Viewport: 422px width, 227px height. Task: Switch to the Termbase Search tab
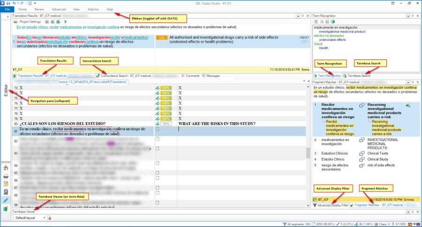(359, 75)
